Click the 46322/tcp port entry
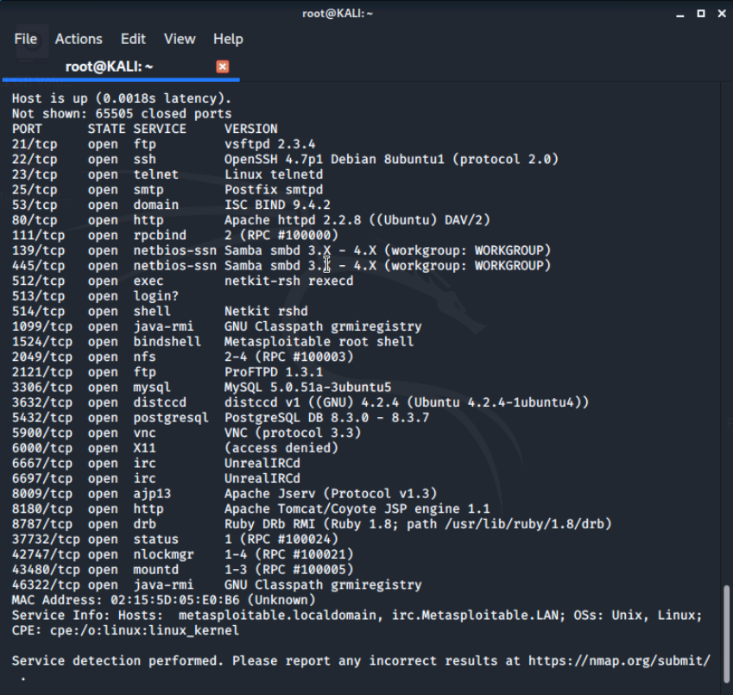 pyautogui.click(x=46, y=584)
